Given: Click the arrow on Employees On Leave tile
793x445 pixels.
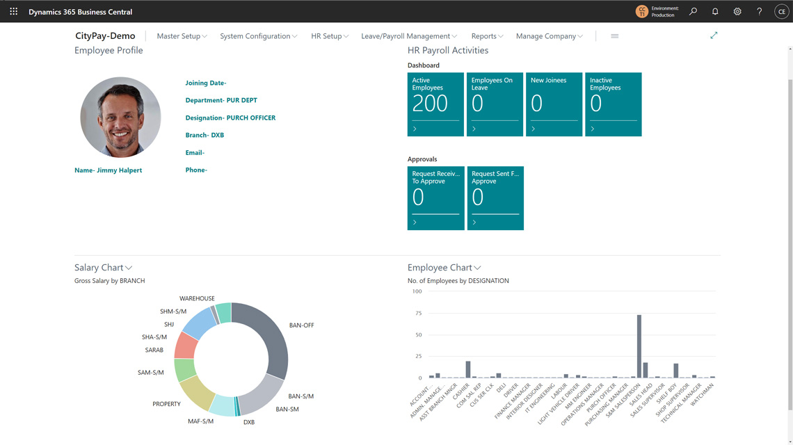Looking at the screenshot, I should [474, 129].
